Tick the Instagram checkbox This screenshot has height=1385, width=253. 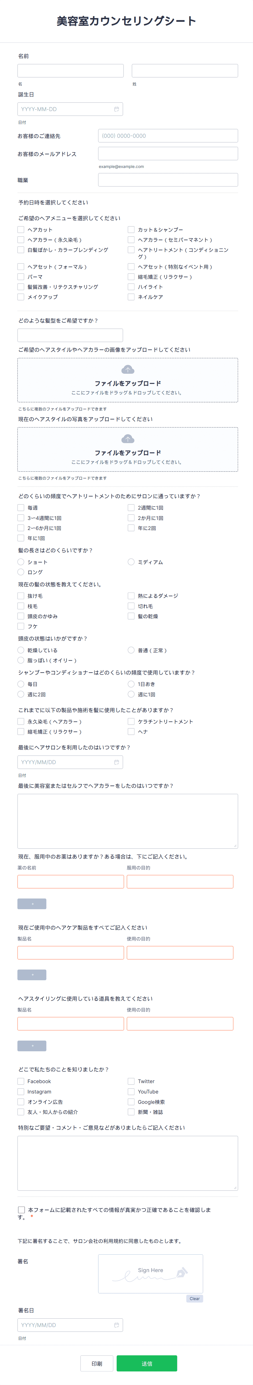[x=21, y=1092]
